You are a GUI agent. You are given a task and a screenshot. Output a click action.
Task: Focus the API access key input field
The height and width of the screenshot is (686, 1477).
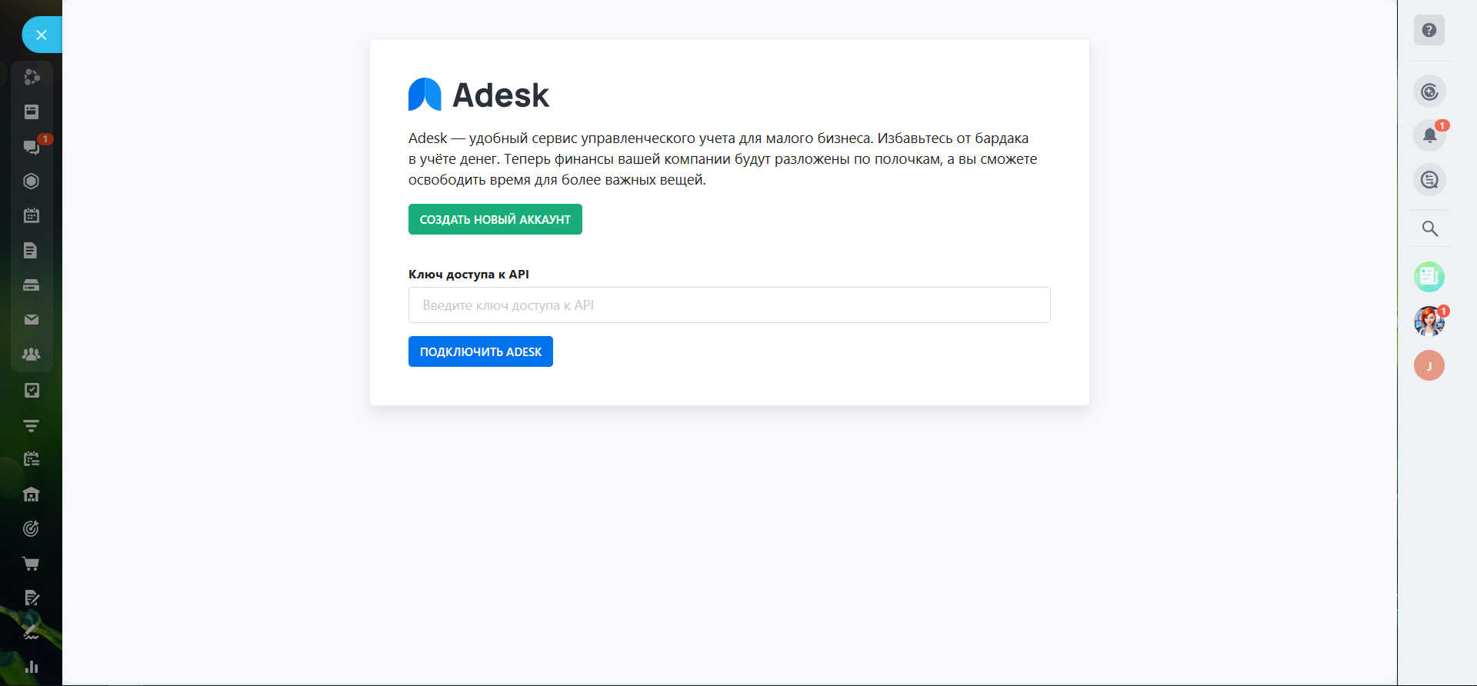click(728, 305)
